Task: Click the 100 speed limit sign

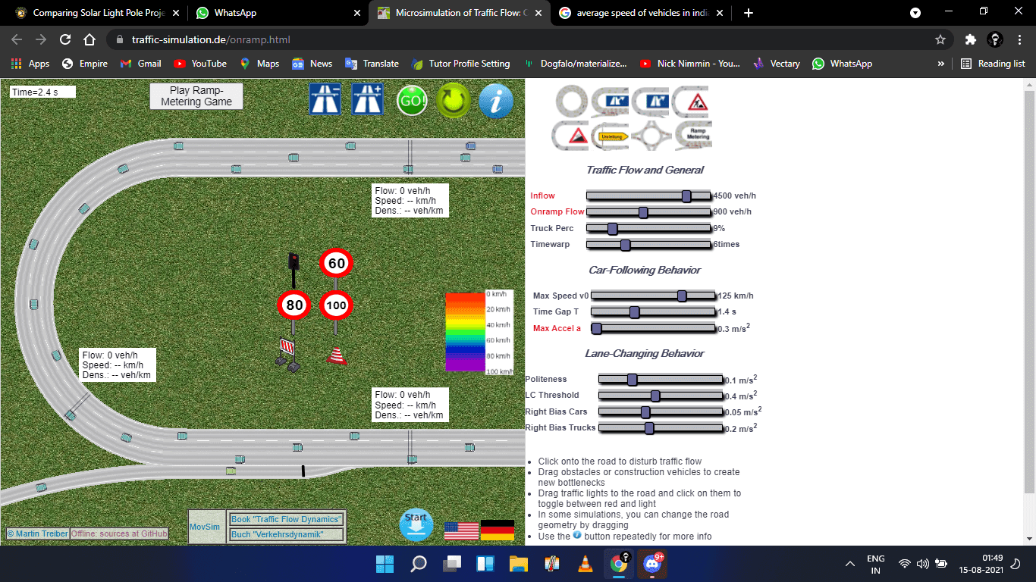Action: point(337,305)
